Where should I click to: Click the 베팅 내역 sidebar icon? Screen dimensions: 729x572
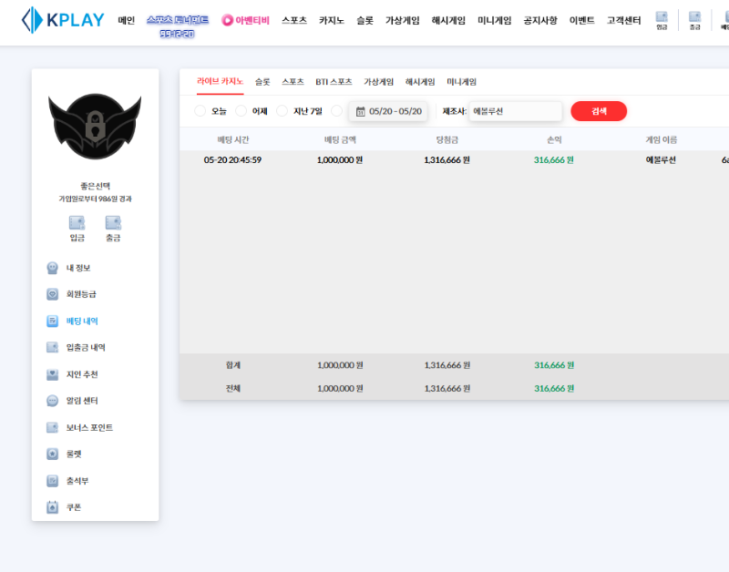pos(53,322)
